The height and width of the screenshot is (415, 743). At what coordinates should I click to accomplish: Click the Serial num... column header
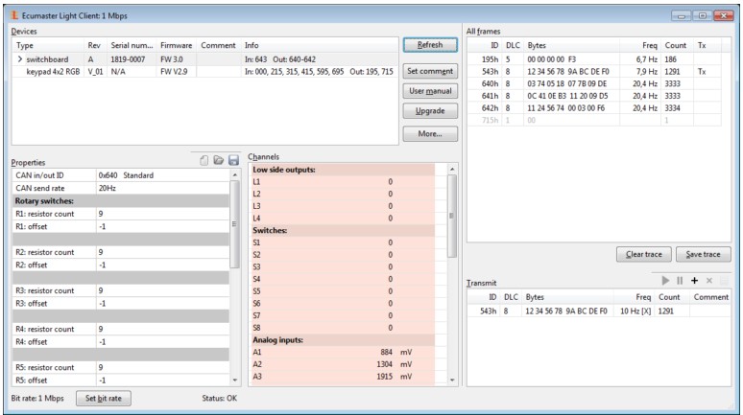tap(132, 45)
